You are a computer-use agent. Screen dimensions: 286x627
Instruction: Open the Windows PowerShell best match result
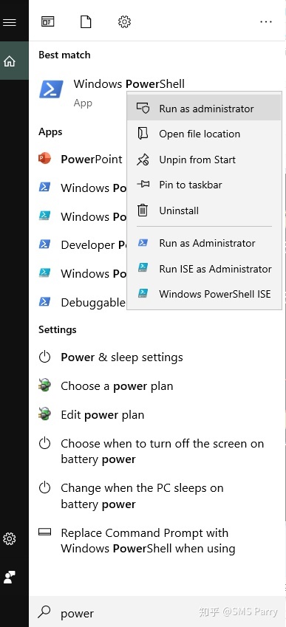[129, 84]
